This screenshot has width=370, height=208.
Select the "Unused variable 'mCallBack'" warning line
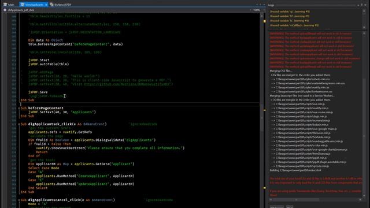pos(294,25)
